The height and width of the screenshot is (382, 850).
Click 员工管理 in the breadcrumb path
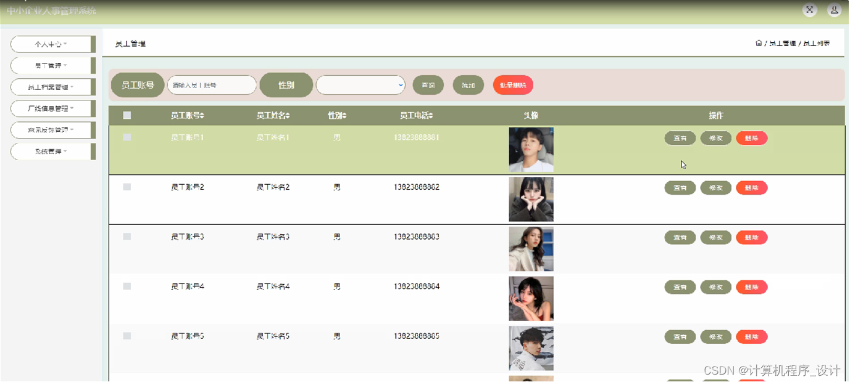pos(783,44)
